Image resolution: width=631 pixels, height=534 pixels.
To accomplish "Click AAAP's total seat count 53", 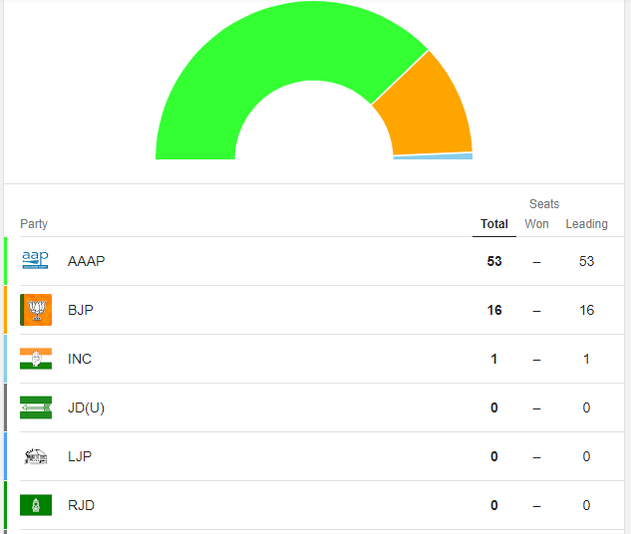I will point(494,261).
